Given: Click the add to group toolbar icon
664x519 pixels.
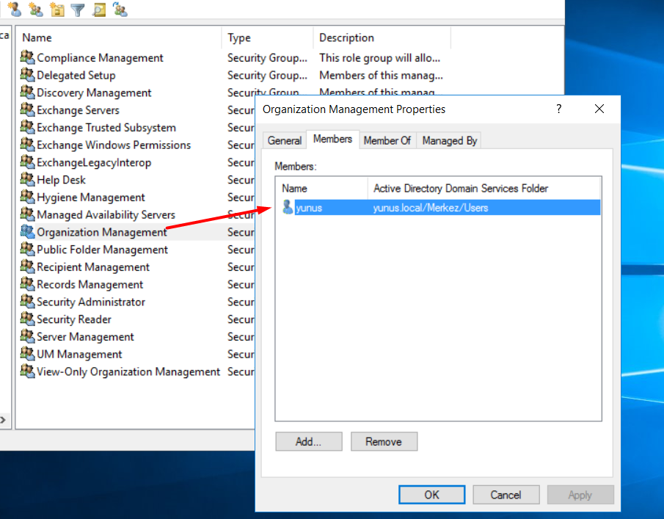Looking at the screenshot, I should 120,10.
